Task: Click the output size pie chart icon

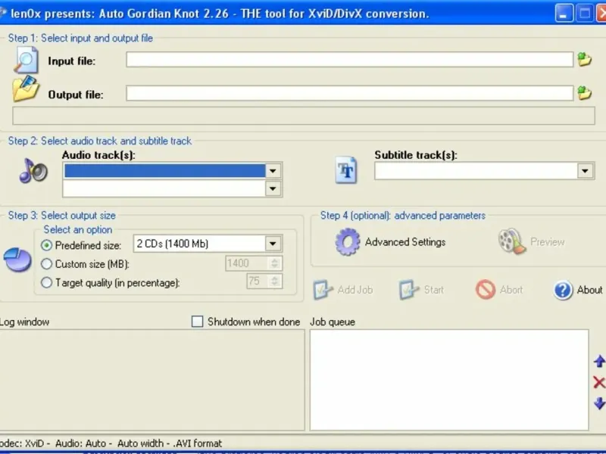Action: (x=17, y=260)
